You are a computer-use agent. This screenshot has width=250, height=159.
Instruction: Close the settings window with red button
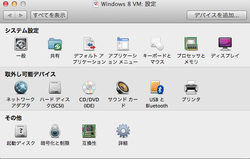6,4
